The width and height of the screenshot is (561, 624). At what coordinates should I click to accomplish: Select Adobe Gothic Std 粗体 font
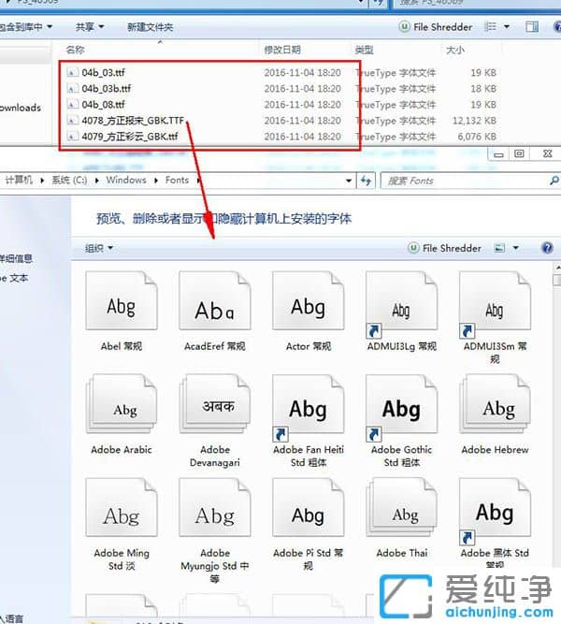click(401, 408)
